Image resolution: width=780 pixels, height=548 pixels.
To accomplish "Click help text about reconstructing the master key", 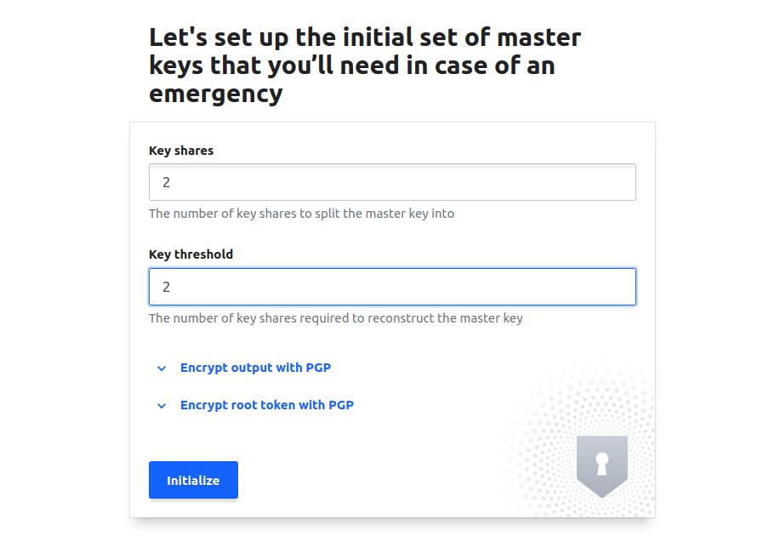I will click(335, 318).
